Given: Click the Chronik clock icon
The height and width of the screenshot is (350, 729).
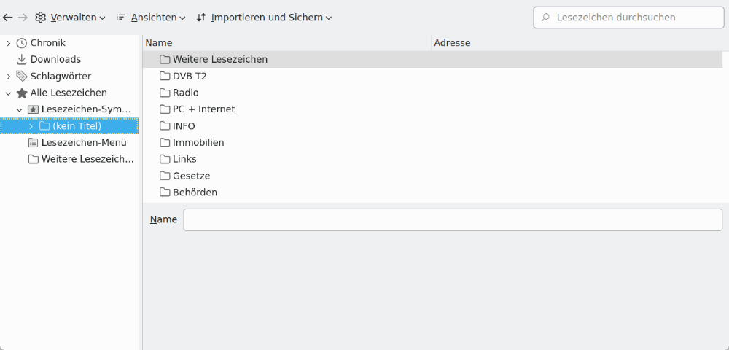Looking at the screenshot, I should pyautogui.click(x=22, y=43).
